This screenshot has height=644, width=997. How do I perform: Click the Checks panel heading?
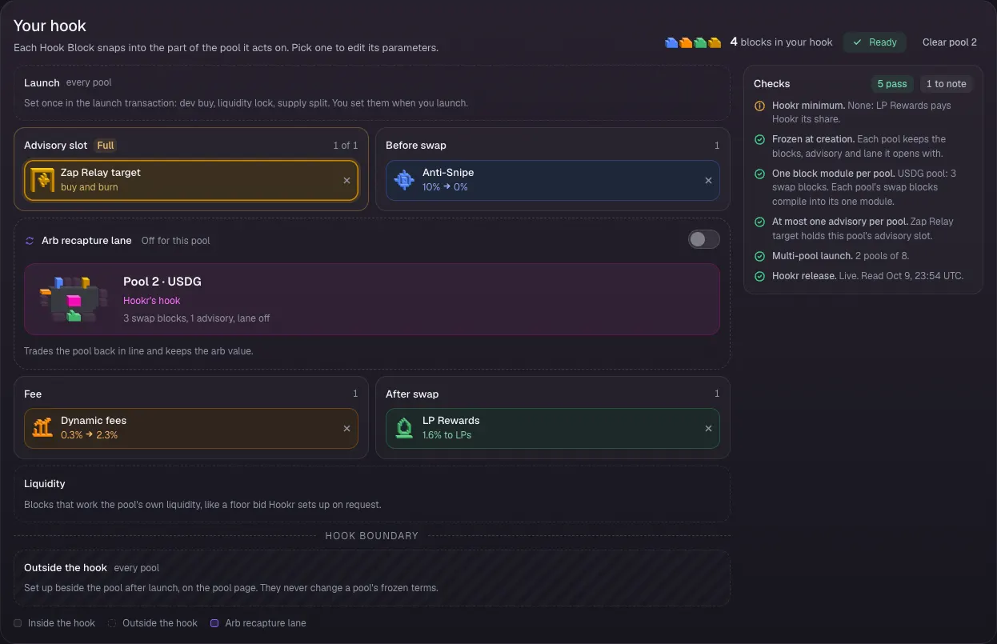pos(772,84)
